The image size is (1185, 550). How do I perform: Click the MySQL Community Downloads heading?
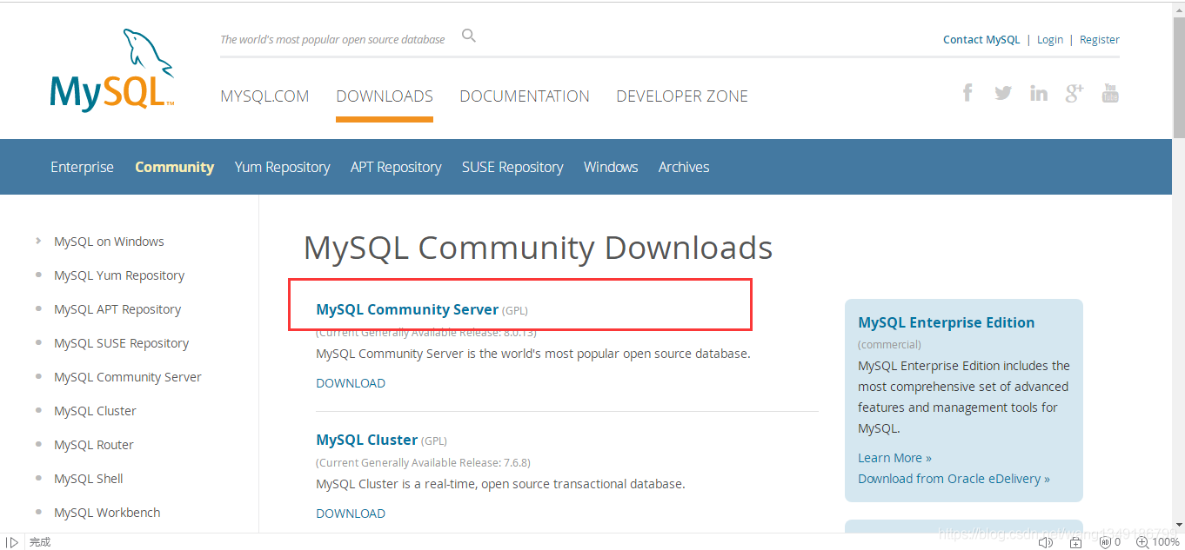click(538, 248)
